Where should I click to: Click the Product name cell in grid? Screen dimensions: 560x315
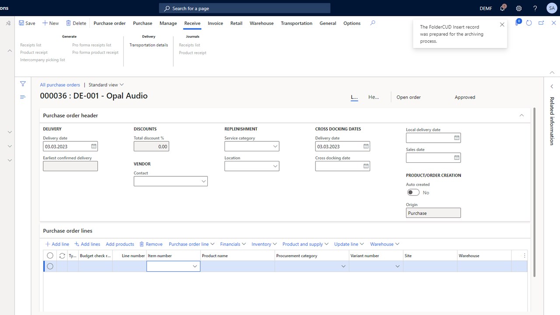pos(238,266)
